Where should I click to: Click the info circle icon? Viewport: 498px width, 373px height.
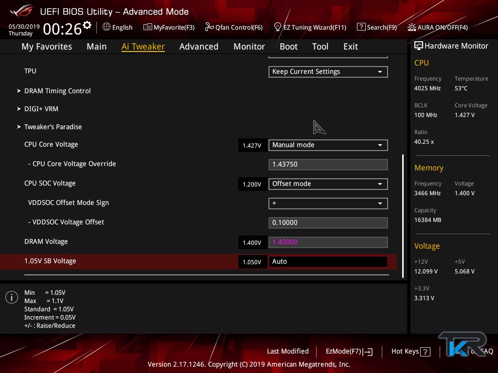coord(12,297)
